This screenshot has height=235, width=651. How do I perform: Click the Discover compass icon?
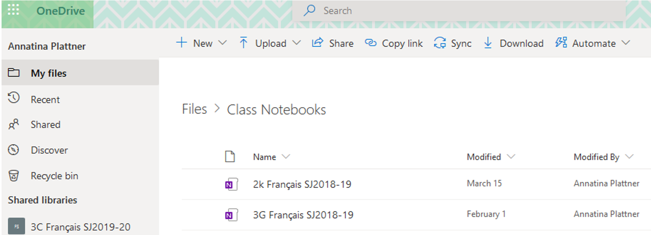coord(14,150)
